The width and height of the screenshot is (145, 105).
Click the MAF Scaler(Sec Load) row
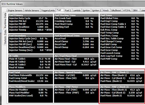30,96
